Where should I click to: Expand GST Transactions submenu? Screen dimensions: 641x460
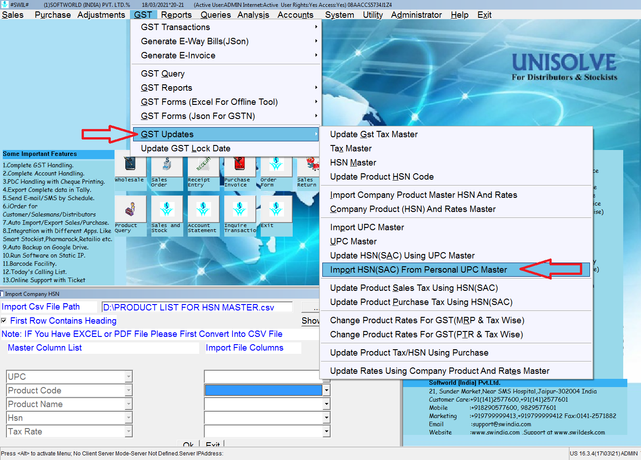tap(226, 27)
